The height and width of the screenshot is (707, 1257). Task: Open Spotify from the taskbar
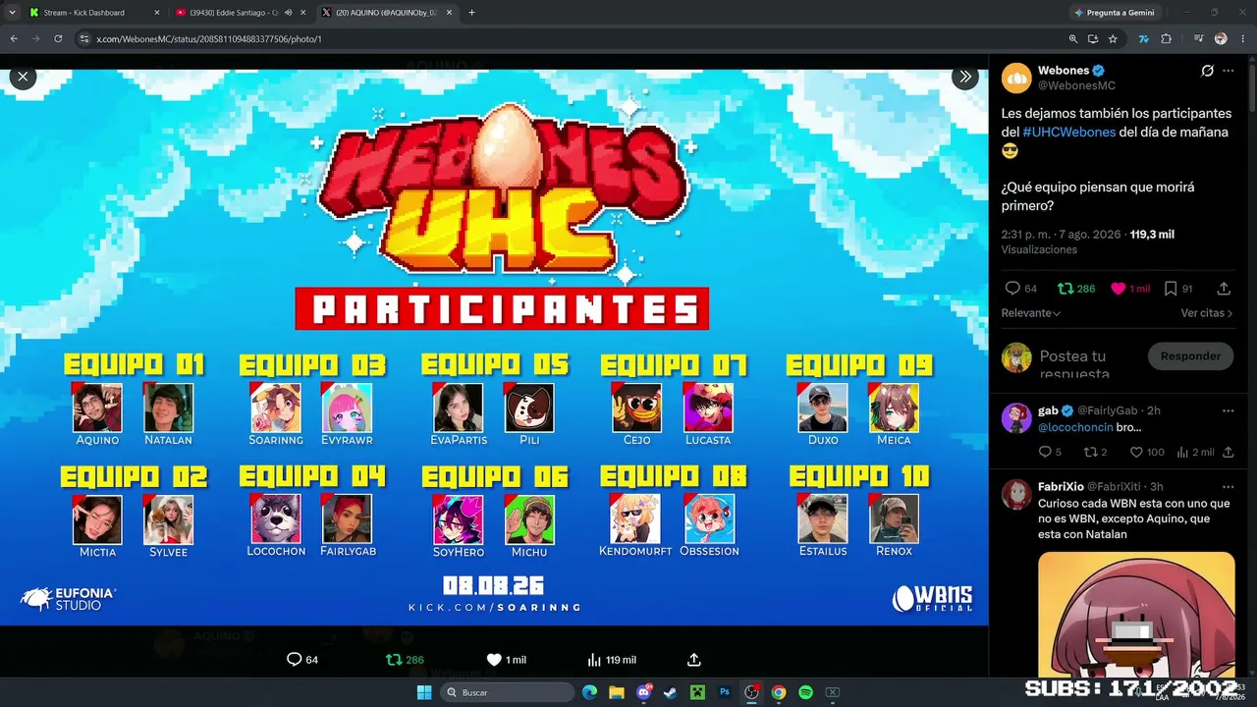point(805,692)
